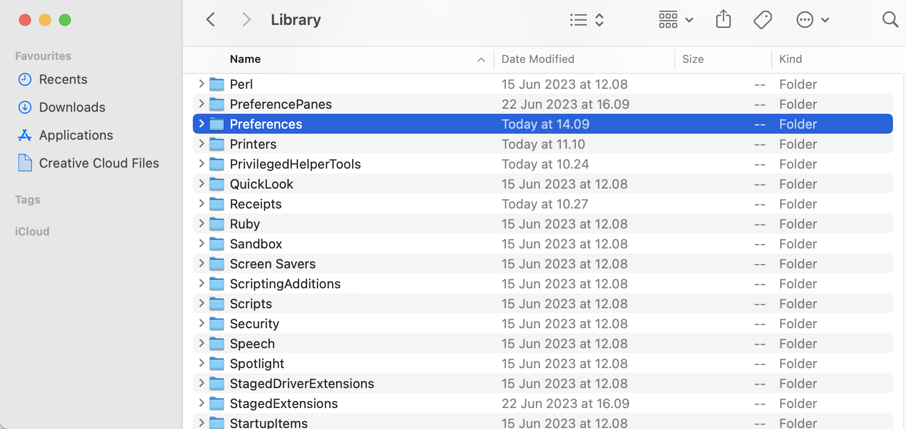Screen dimensions: 906x429
Task: Expand the Receipts folder chevron
Action: 201,204
